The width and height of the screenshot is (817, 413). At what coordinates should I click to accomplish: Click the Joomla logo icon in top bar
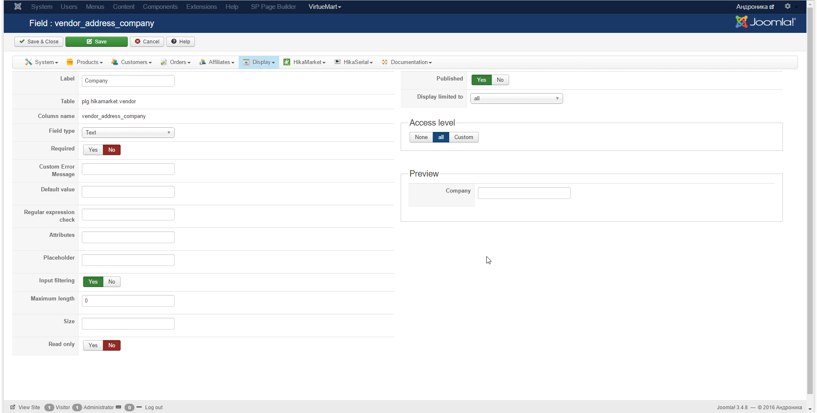pos(18,6)
